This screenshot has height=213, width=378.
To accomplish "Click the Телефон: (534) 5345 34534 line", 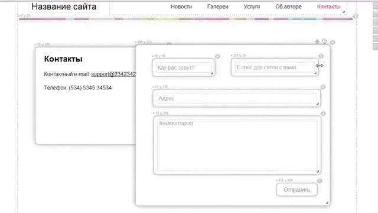I will coord(77,88).
